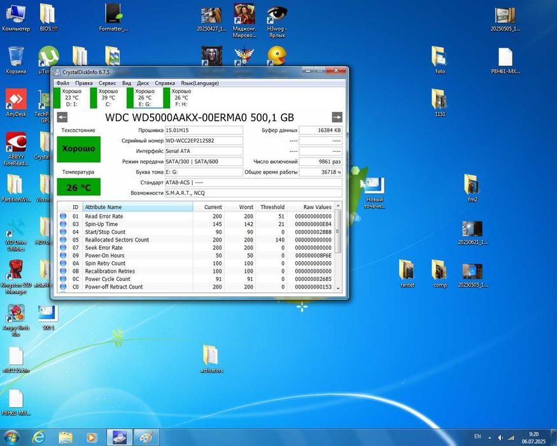Click the power-on count field 9861 раз

pos(320,161)
